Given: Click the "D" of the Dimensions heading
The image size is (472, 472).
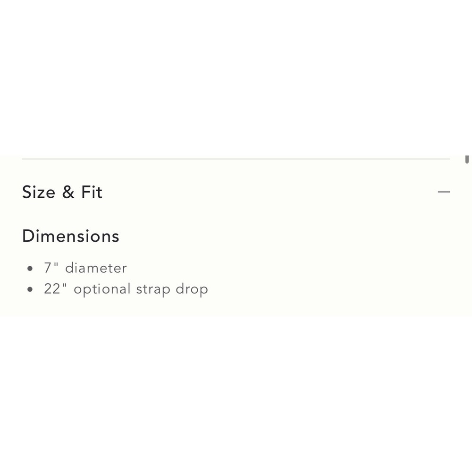Looking at the screenshot, I should point(28,236).
